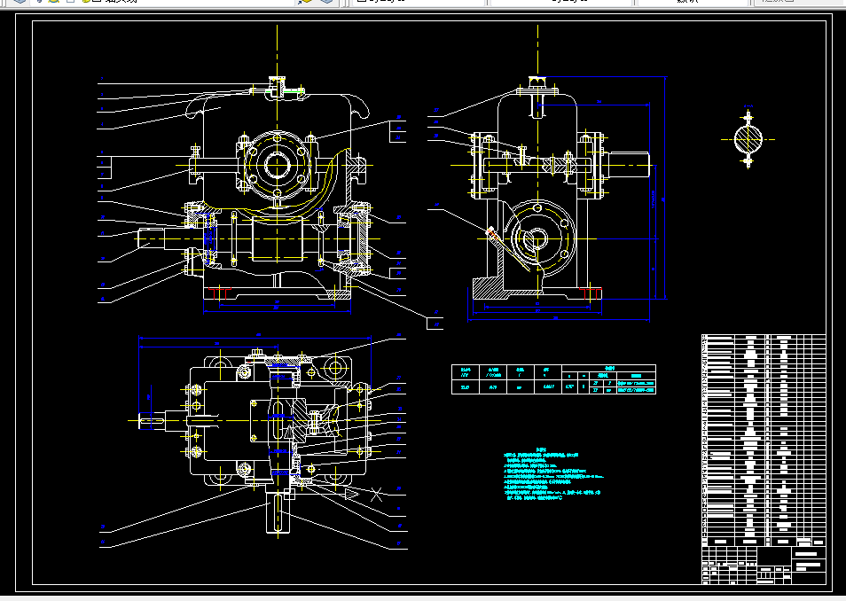Image resolution: width=846 pixels, height=601 pixels.
Task: Select the cyan parameter table
Action: (553, 379)
